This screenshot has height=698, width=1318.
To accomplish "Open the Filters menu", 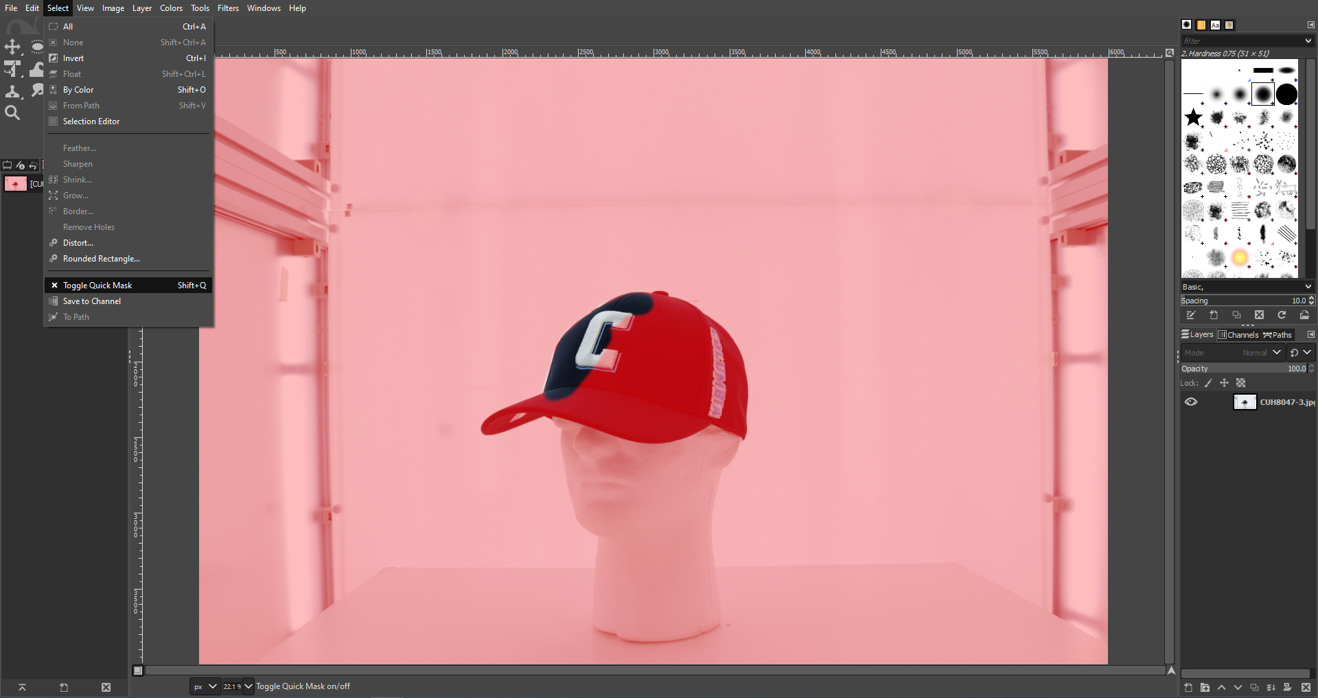I will (x=228, y=8).
